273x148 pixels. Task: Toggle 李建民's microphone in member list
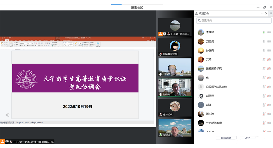(x=264, y=32)
